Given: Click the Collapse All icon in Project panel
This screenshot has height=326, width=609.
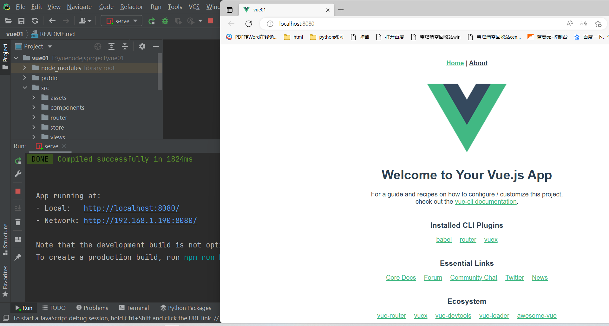Looking at the screenshot, I should [125, 47].
